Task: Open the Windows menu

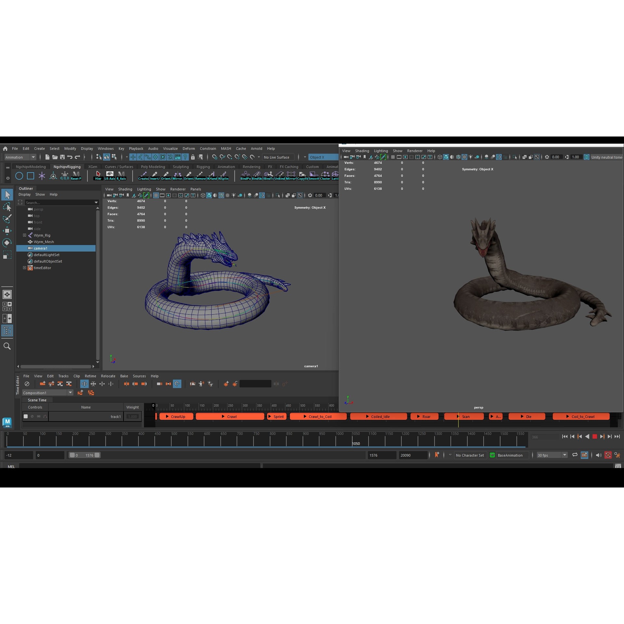Action: click(x=106, y=149)
